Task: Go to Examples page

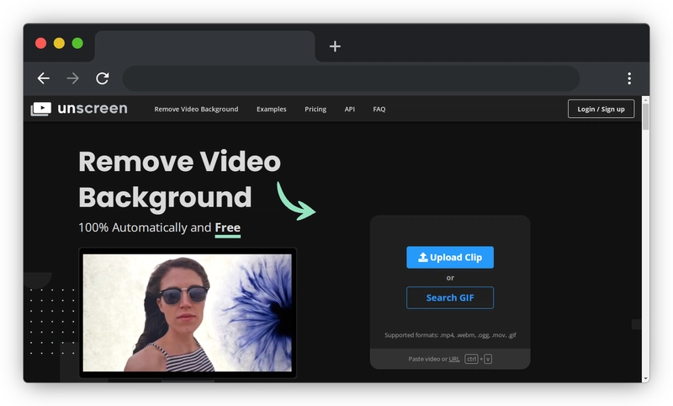Action: tap(271, 110)
